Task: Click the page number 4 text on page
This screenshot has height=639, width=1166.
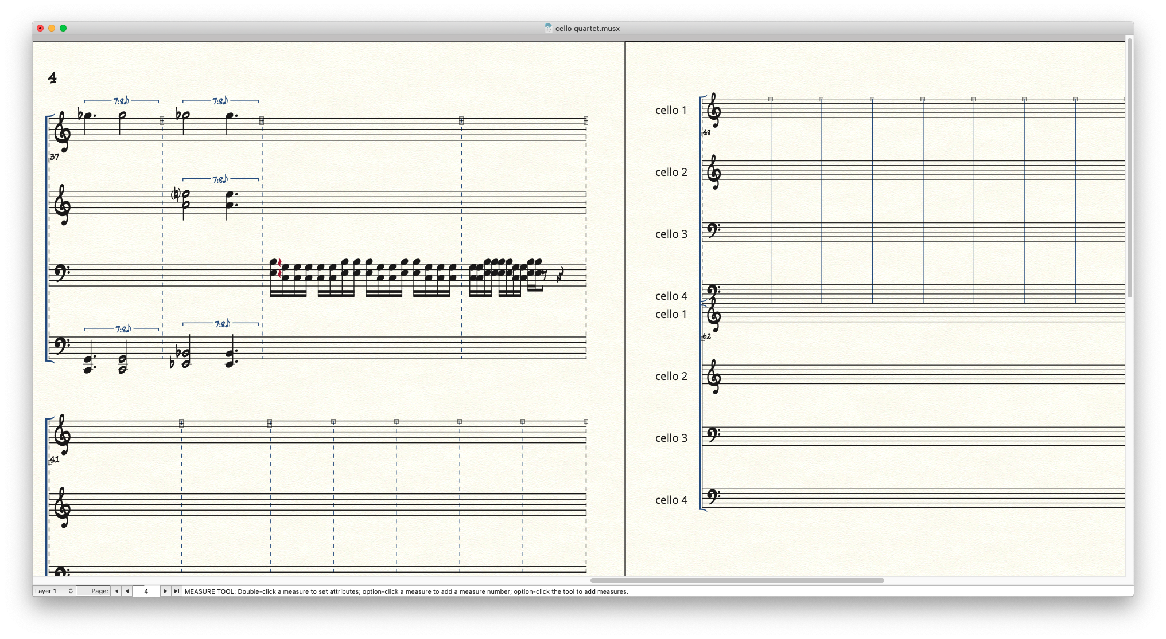Action: point(52,77)
